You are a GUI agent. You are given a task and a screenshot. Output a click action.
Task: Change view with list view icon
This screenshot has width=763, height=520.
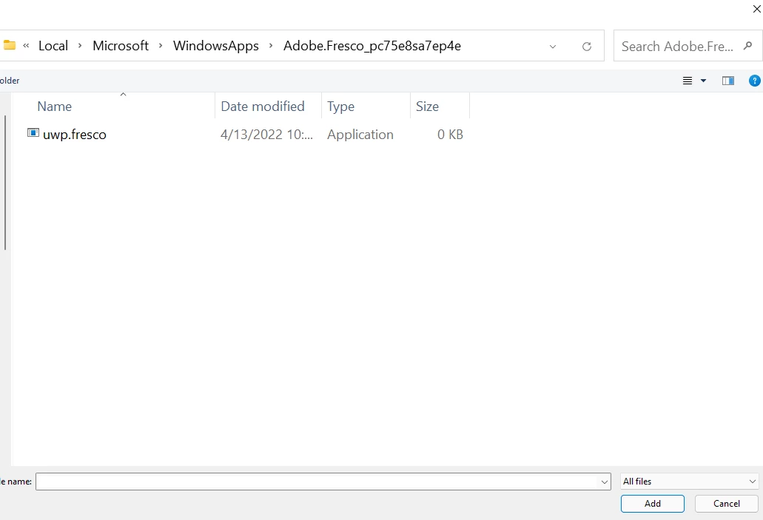(687, 81)
